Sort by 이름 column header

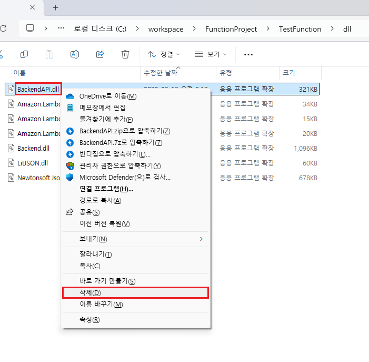pyautogui.click(x=19, y=73)
